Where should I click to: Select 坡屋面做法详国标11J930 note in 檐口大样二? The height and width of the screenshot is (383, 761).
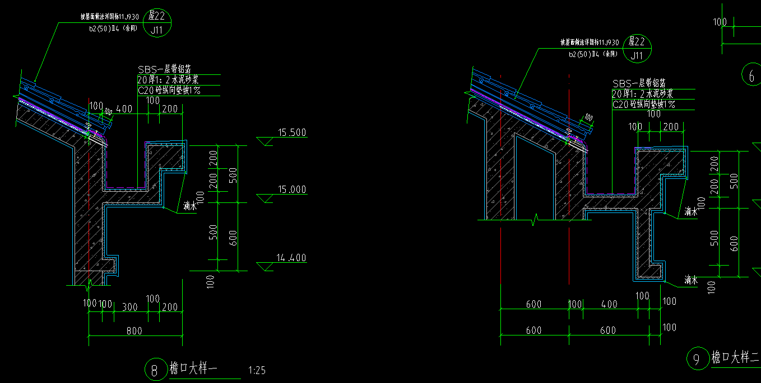pos(590,42)
